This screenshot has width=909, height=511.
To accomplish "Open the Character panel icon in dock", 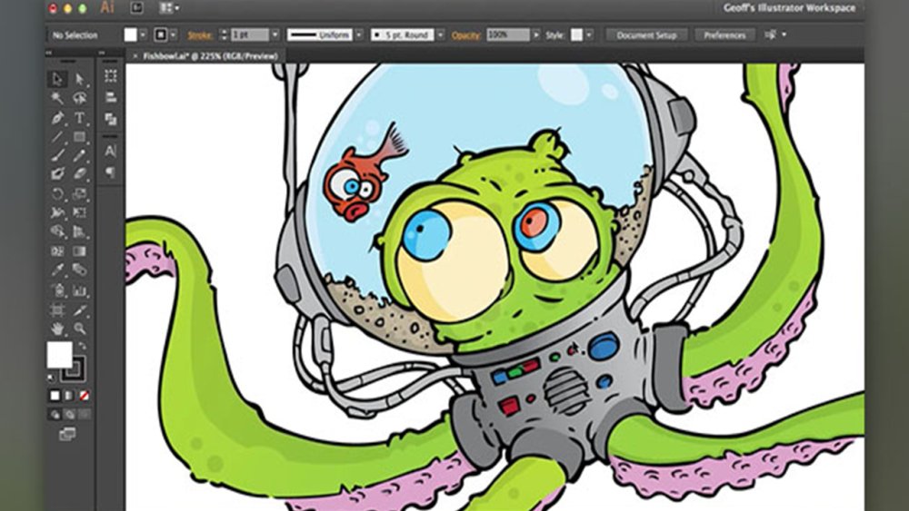I will click(x=110, y=152).
